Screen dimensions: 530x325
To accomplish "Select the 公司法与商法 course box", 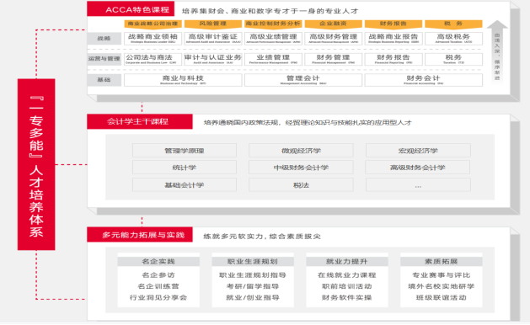I will [153, 59].
